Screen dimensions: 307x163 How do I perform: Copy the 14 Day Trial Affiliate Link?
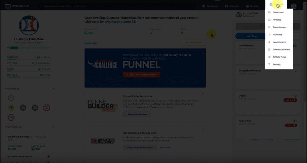coord(48,156)
